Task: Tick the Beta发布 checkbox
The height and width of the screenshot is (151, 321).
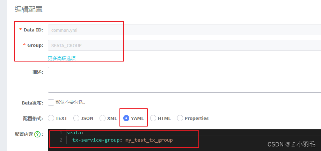Action: click(51, 102)
